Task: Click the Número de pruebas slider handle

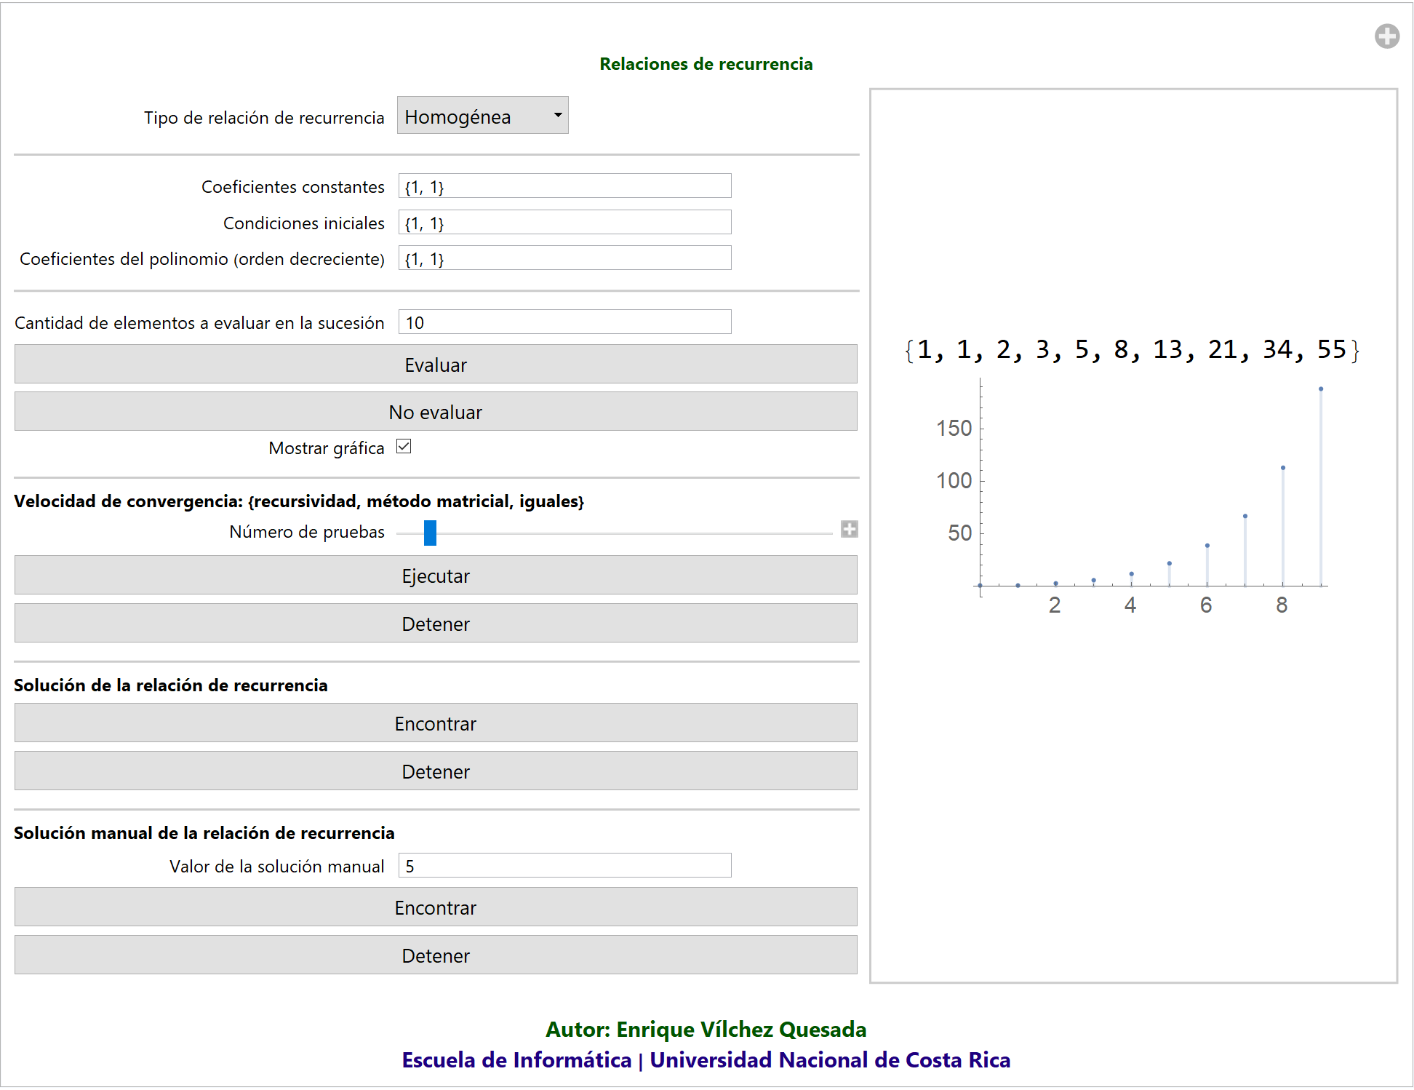Action: pyautogui.click(x=430, y=533)
